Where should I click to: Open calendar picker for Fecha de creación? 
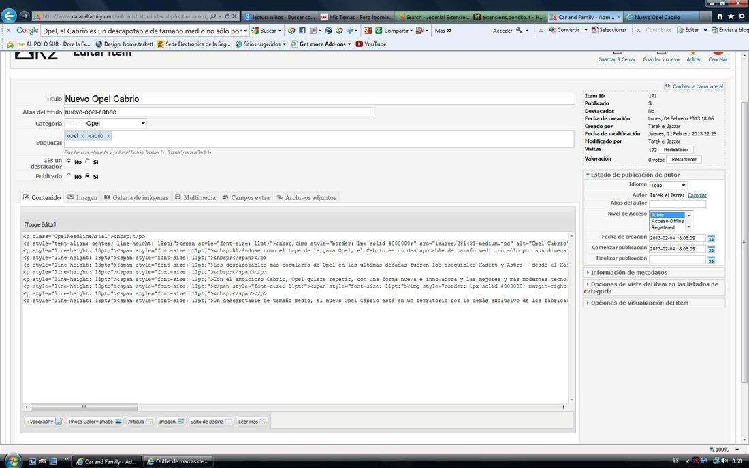(712, 238)
